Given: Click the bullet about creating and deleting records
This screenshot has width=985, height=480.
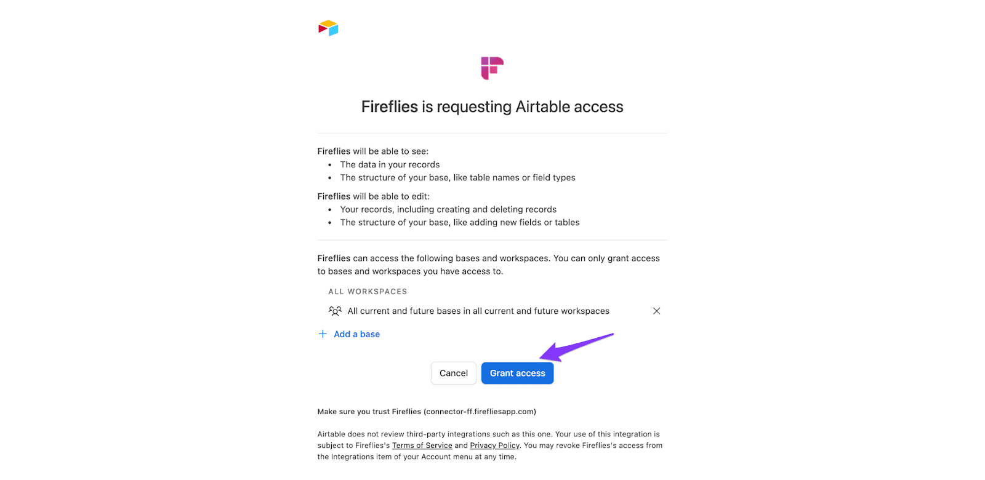Looking at the screenshot, I should (x=448, y=210).
